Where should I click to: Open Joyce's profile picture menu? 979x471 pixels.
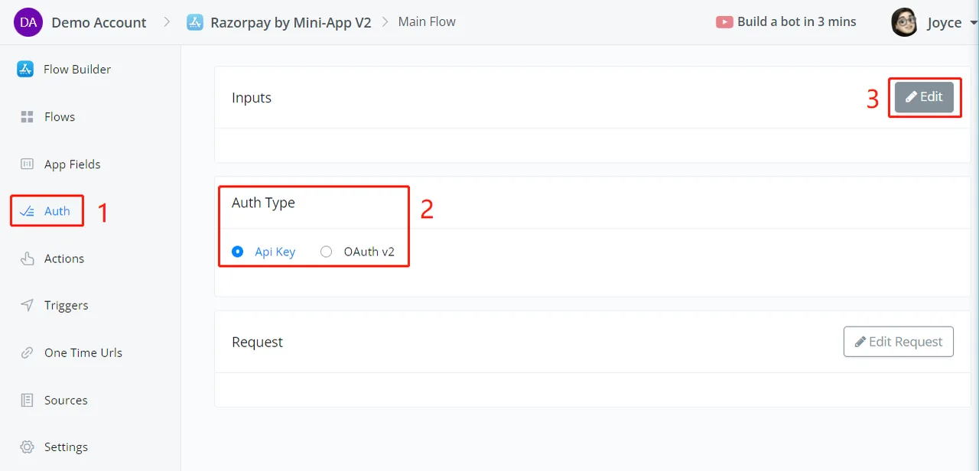[x=905, y=22]
